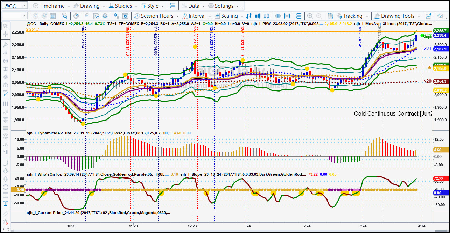
Task: Toggle the wide bar spacing button
Action: coord(287,16)
